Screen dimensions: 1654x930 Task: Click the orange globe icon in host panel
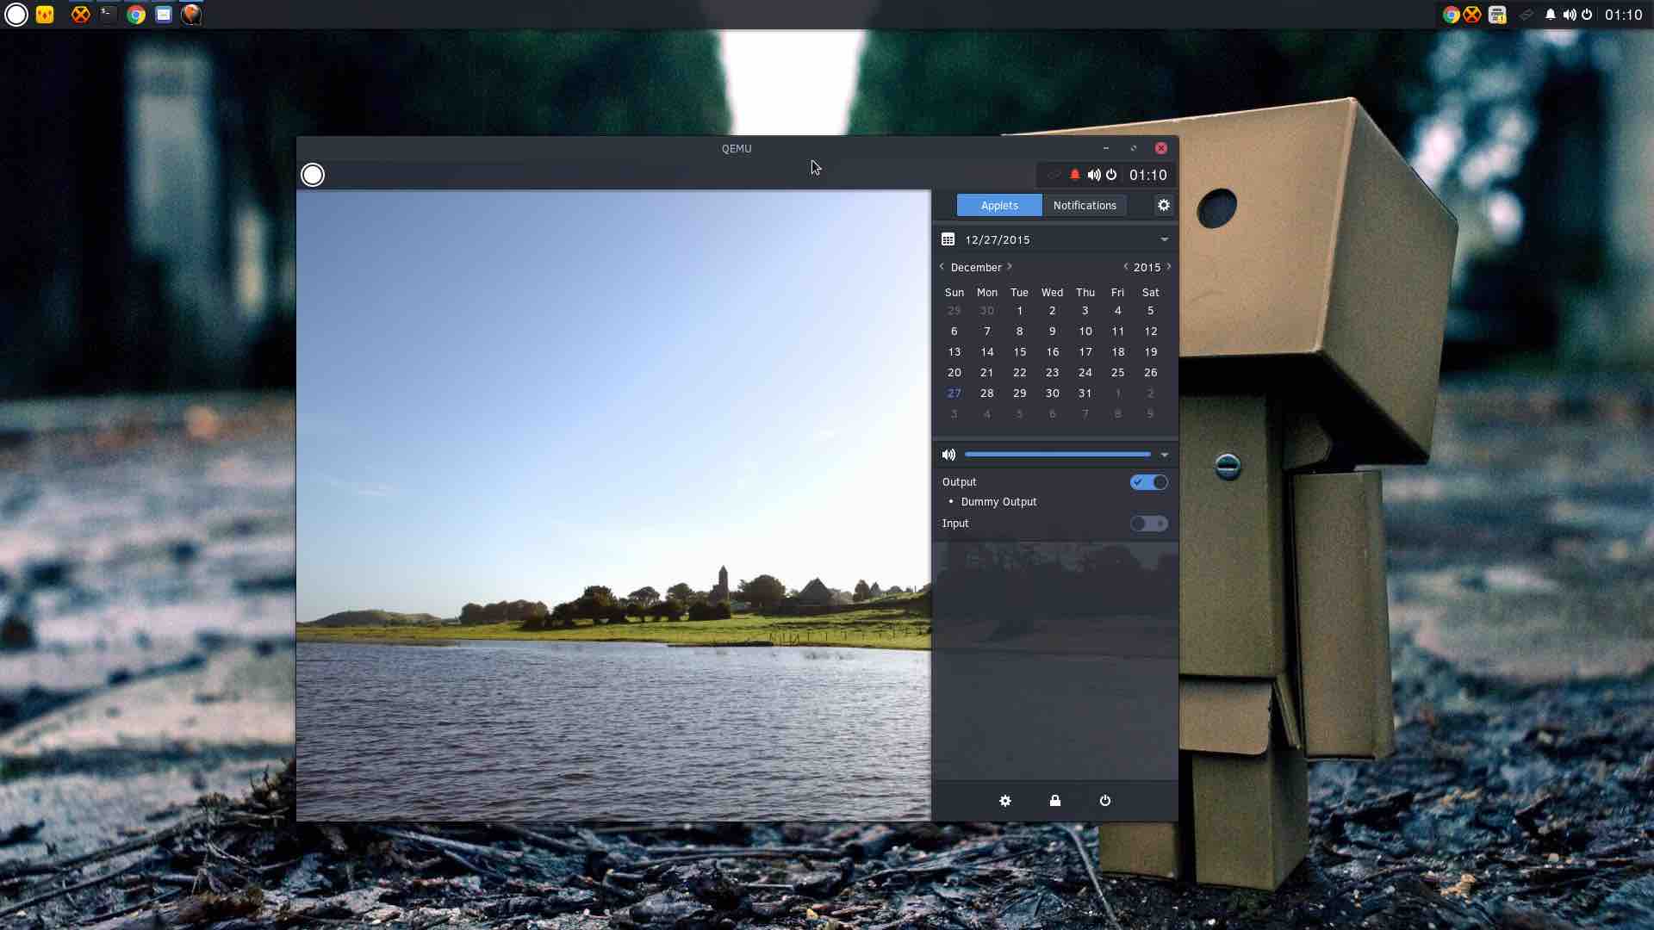tap(191, 15)
